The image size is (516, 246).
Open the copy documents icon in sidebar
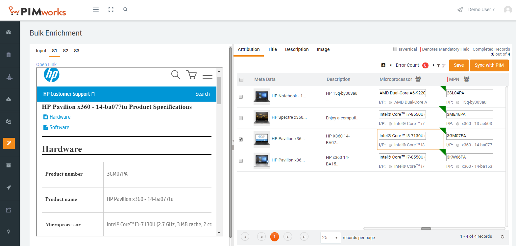click(9, 121)
